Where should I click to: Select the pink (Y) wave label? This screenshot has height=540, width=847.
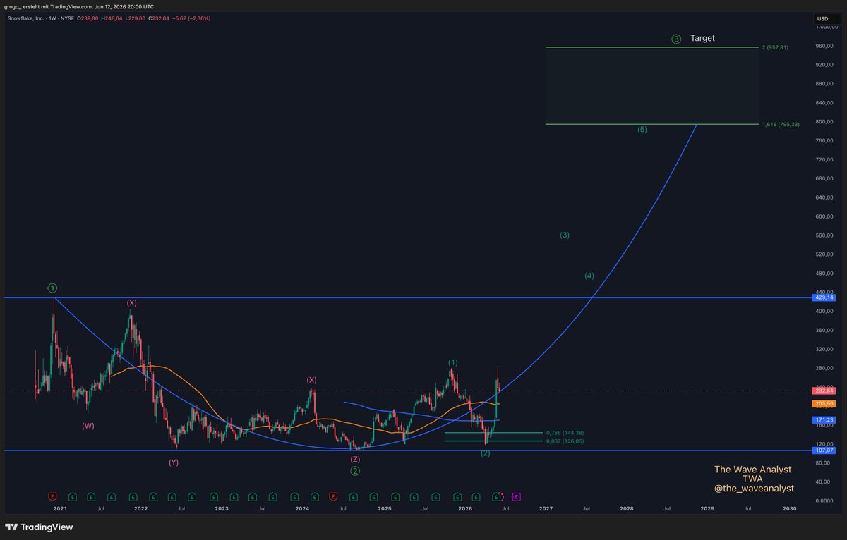click(x=174, y=462)
